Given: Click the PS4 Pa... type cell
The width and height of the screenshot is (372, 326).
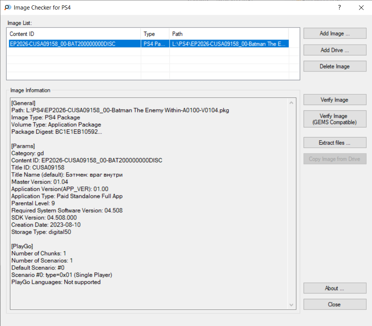Looking at the screenshot, I should click(154, 44).
